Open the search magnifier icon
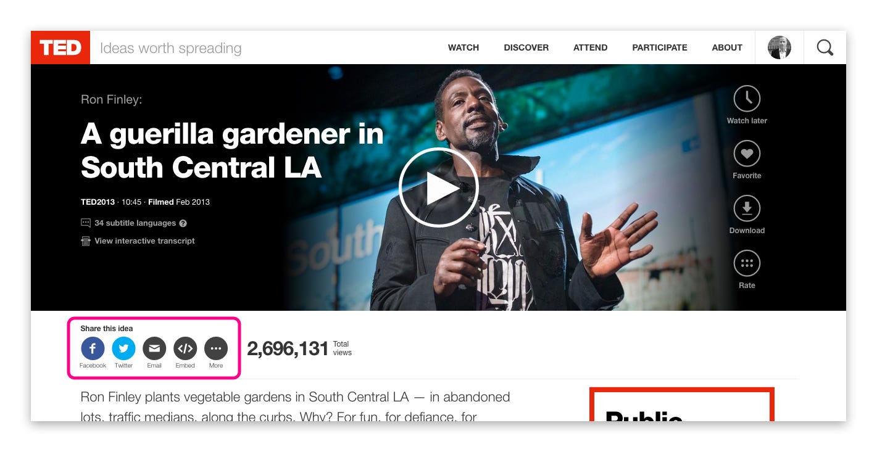 825,47
